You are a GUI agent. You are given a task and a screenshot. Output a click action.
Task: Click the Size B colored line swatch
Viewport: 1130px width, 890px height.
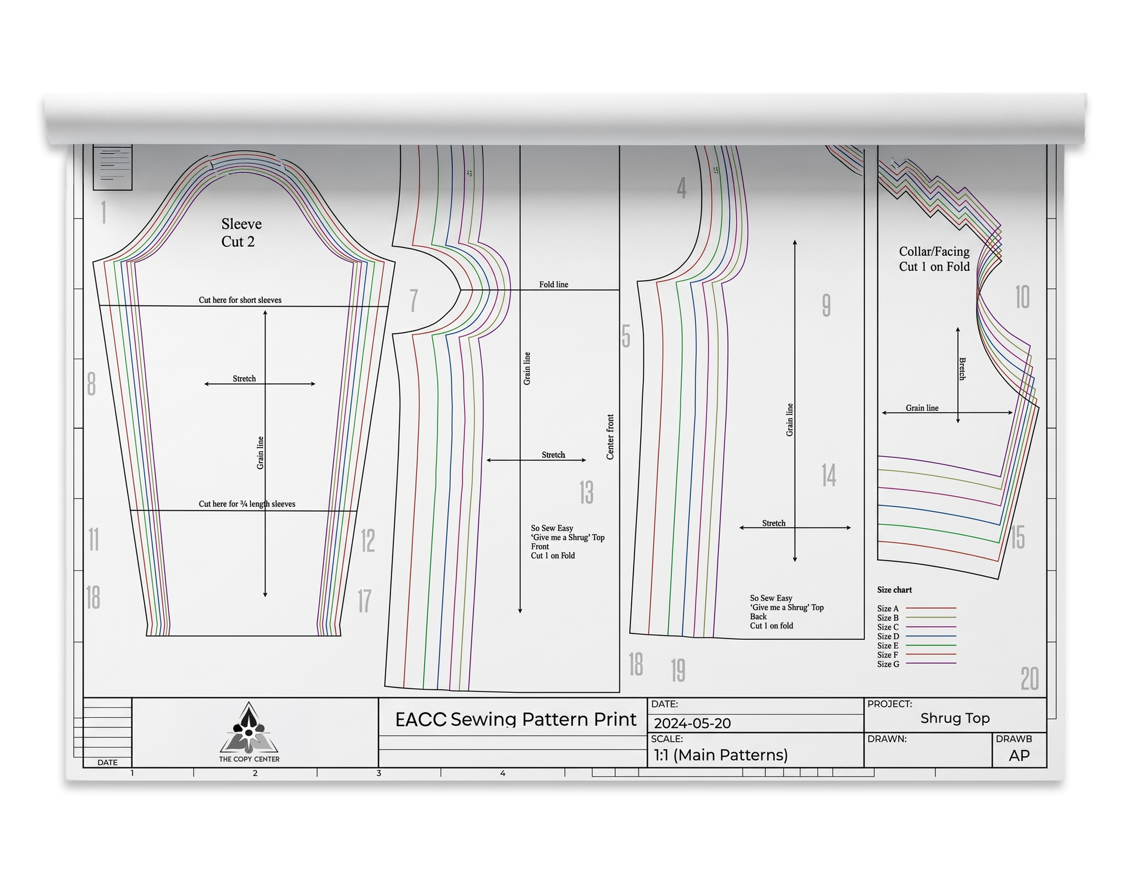[931, 617]
